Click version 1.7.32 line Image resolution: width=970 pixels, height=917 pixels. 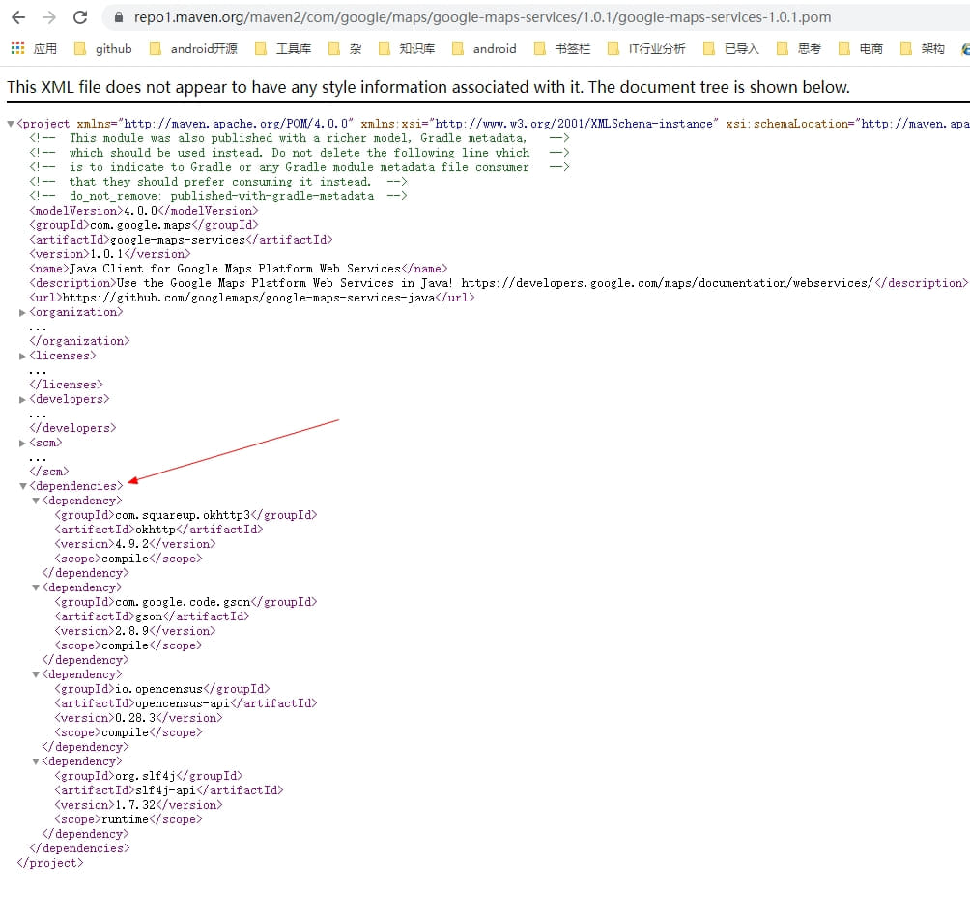click(x=138, y=805)
